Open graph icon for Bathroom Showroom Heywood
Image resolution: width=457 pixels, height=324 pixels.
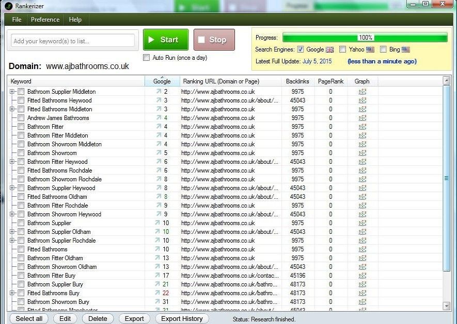point(363,214)
